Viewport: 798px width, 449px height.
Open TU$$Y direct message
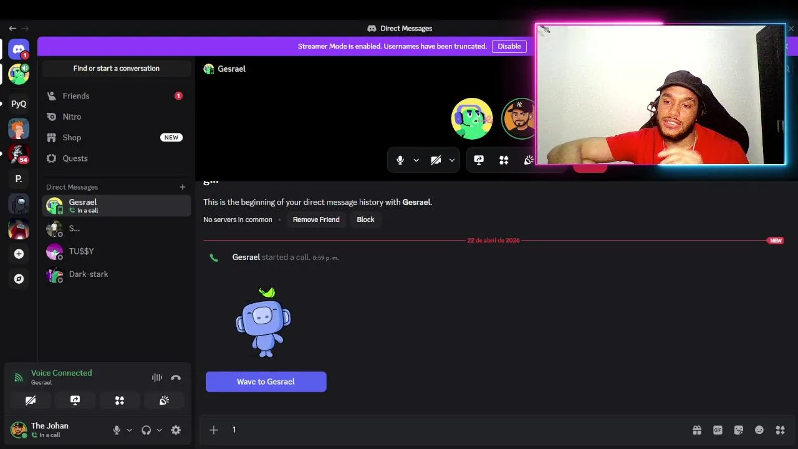click(x=117, y=251)
